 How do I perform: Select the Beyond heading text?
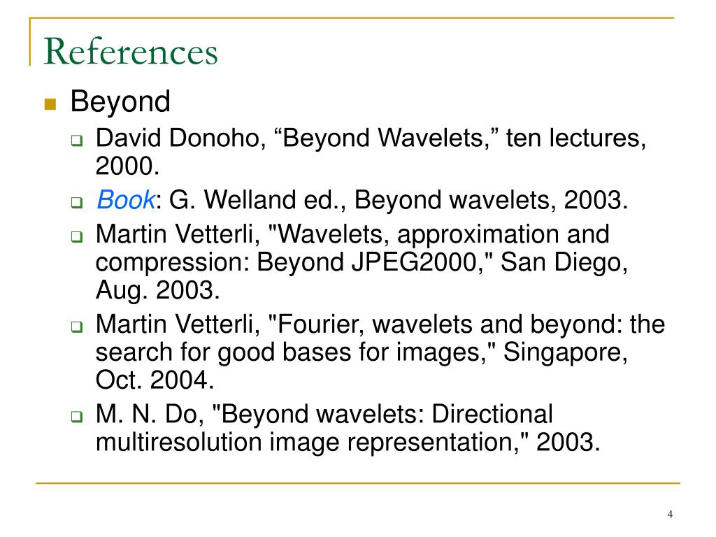point(120,101)
